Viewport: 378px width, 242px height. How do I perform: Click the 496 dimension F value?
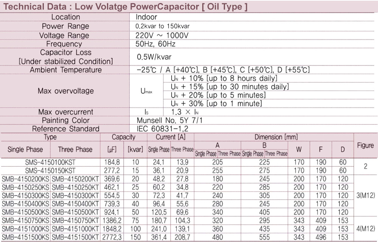point(321,237)
